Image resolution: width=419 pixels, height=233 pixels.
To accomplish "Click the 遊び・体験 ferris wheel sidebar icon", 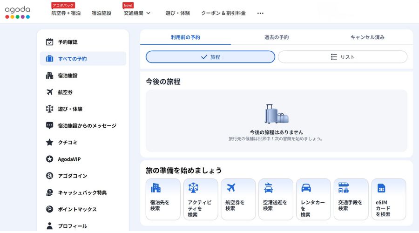I will pyautogui.click(x=49, y=109).
